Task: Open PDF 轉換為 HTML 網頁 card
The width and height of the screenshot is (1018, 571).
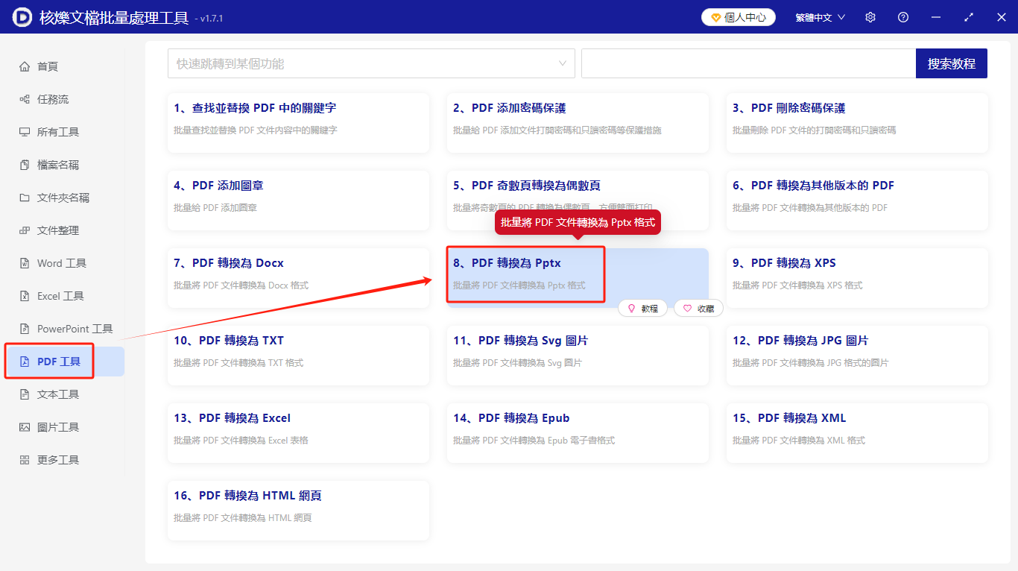Action: (x=298, y=511)
